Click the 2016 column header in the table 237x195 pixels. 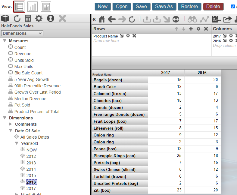coord(202,73)
